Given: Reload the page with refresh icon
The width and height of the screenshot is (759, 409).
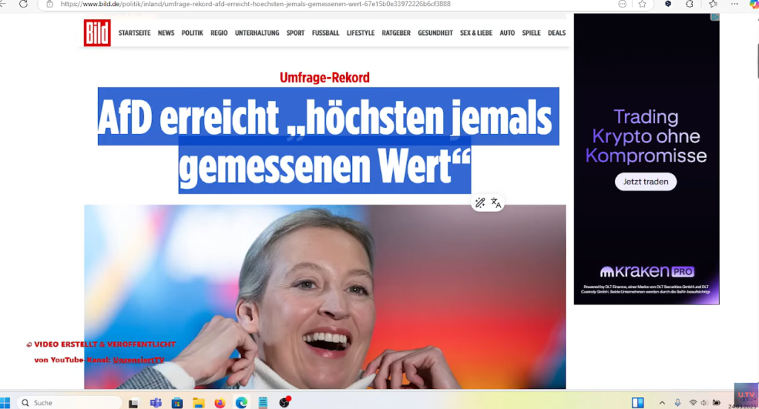Looking at the screenshot, I should 23,4.
